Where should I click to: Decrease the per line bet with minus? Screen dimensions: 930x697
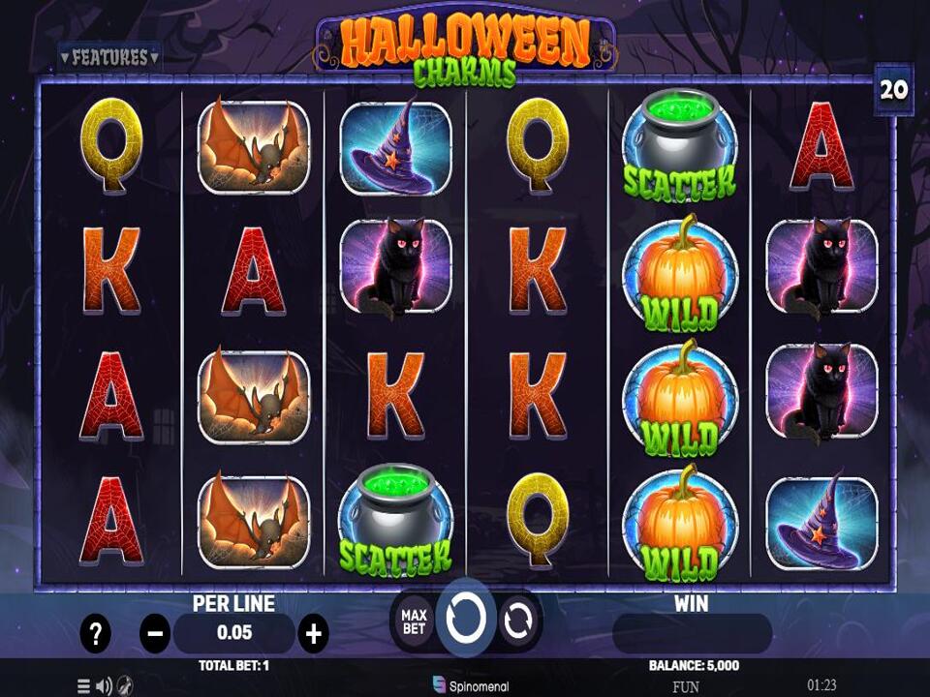click(155, 633)
